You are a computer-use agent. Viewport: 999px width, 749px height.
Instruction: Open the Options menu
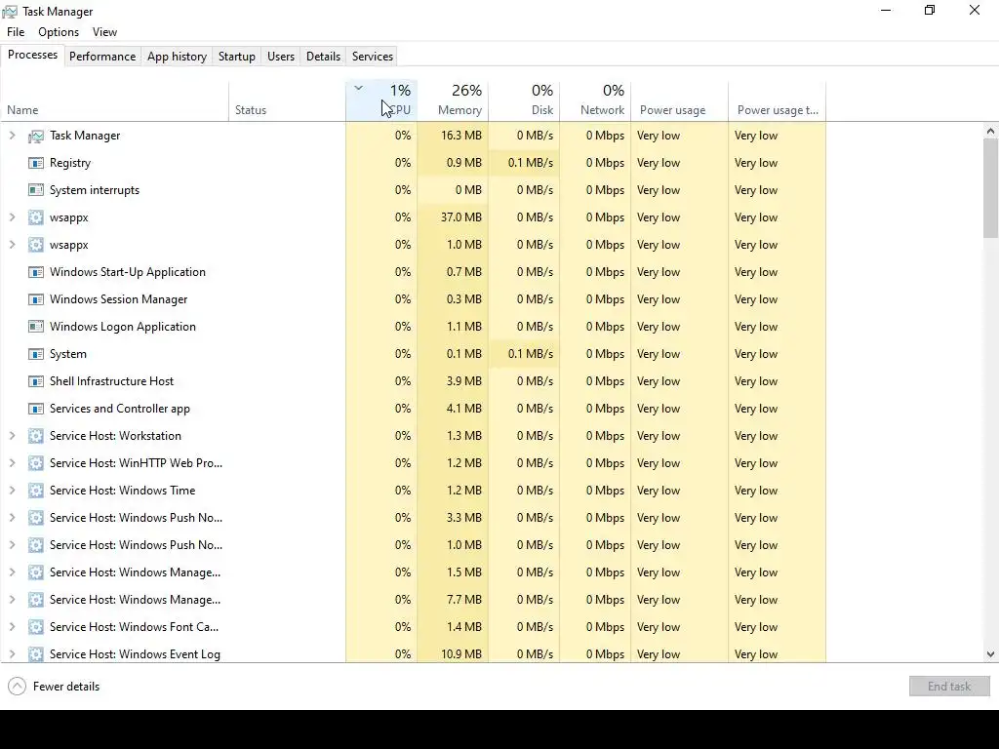click(59, 32)
